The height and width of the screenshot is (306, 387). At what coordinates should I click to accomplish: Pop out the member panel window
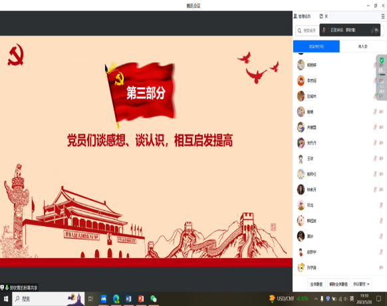click(321, 17)
